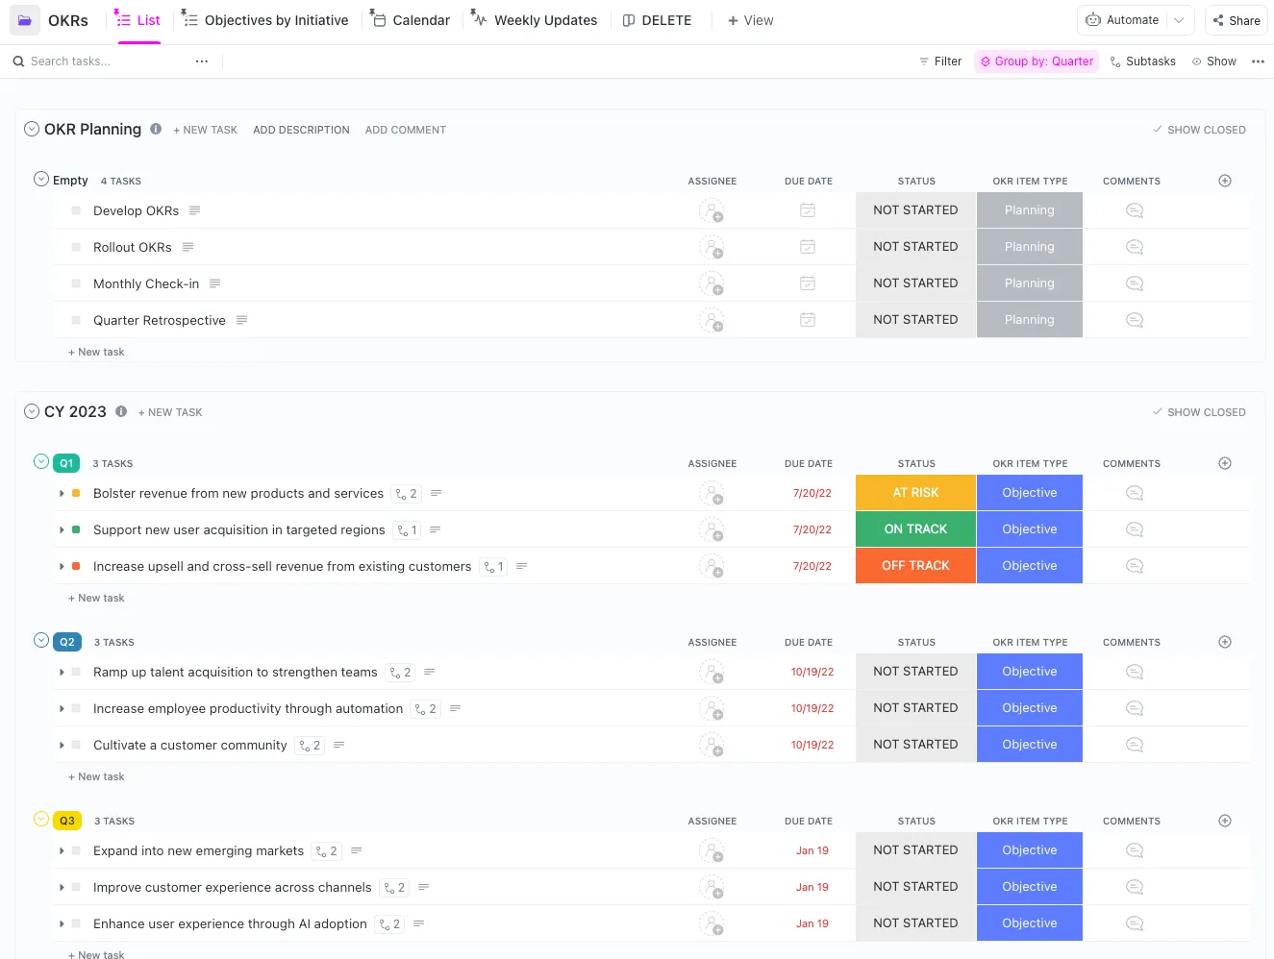The width and height of the screenshot is (1274, 959).
Task: Open the view settings ellipsis at far right
Action: [1258, 61]
